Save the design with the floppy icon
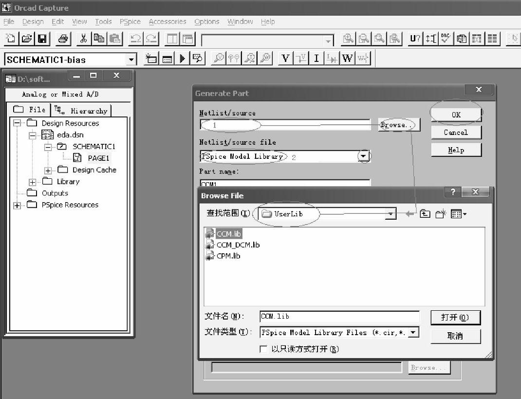The height and width of the screenshot is (399, 521). [42, 39]
